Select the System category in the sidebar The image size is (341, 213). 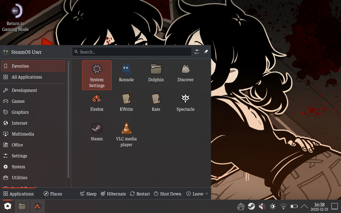(33, 167)
